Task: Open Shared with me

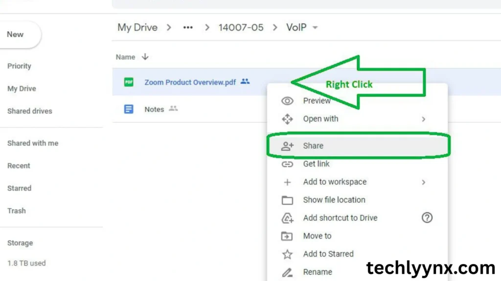Action: point(33,143)
